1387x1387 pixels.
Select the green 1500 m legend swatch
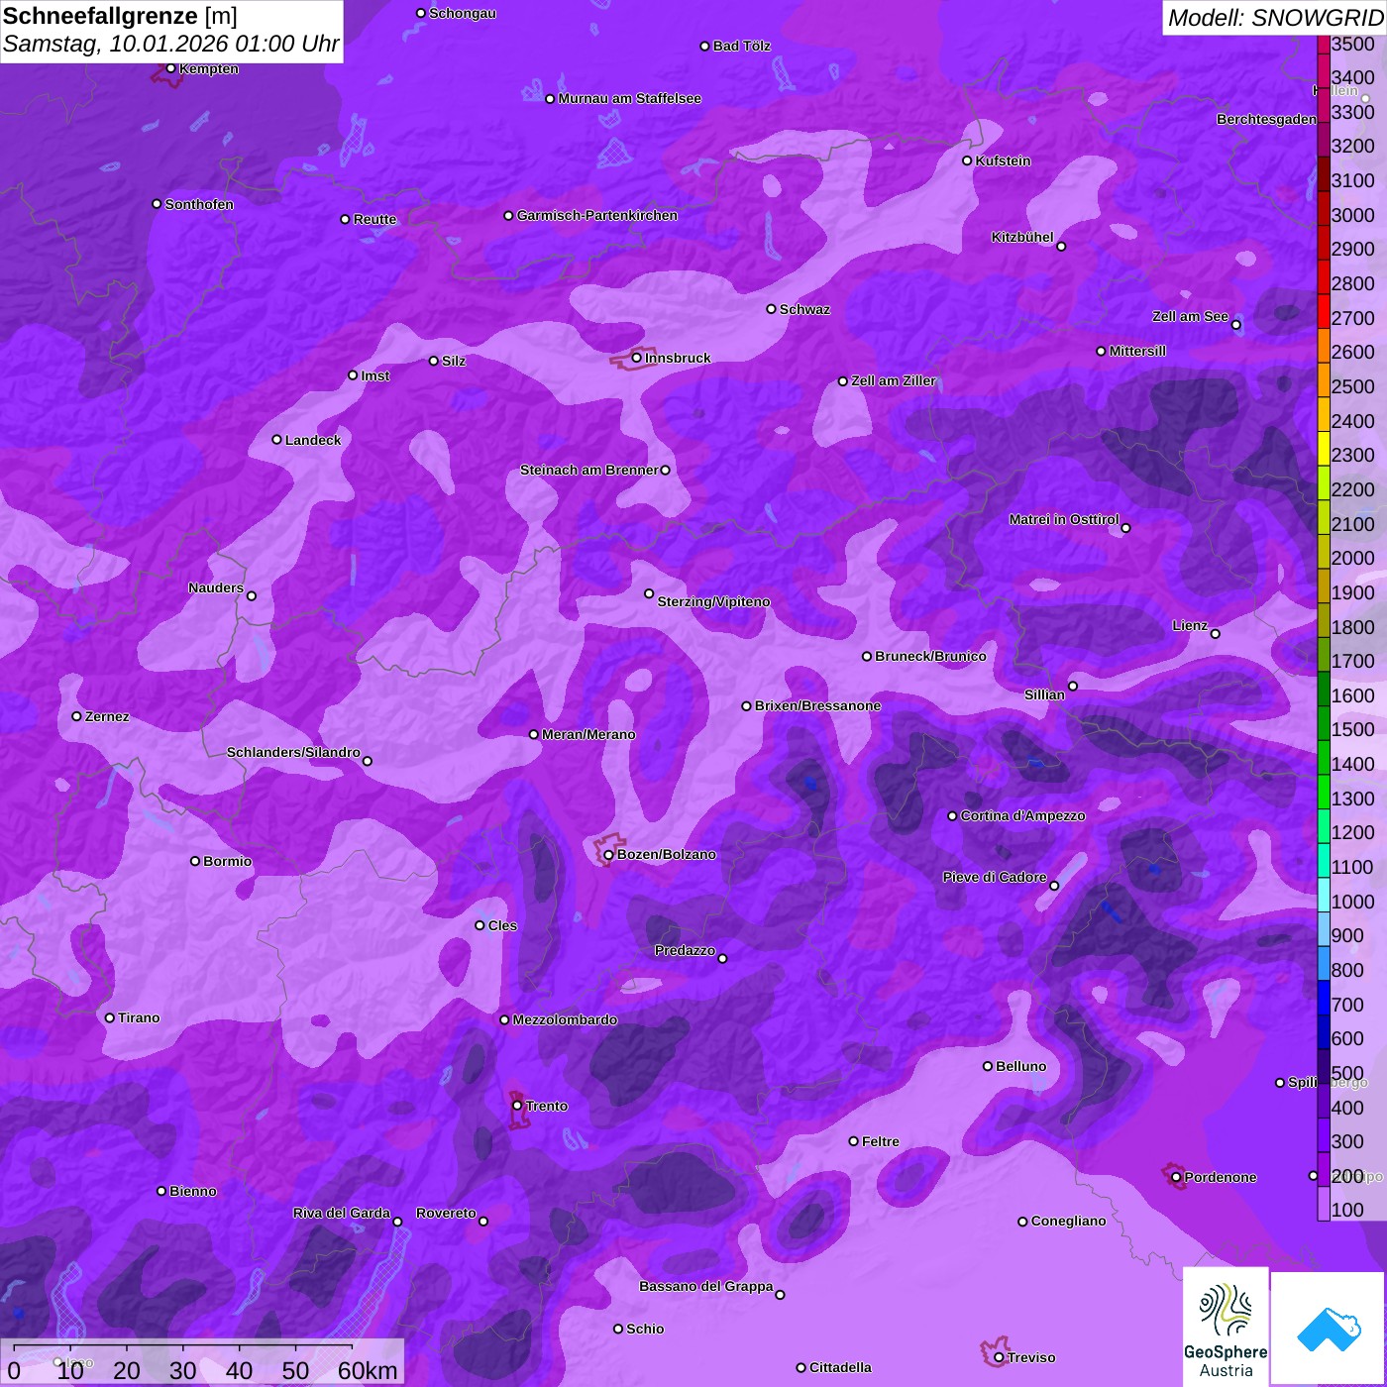1323,723
